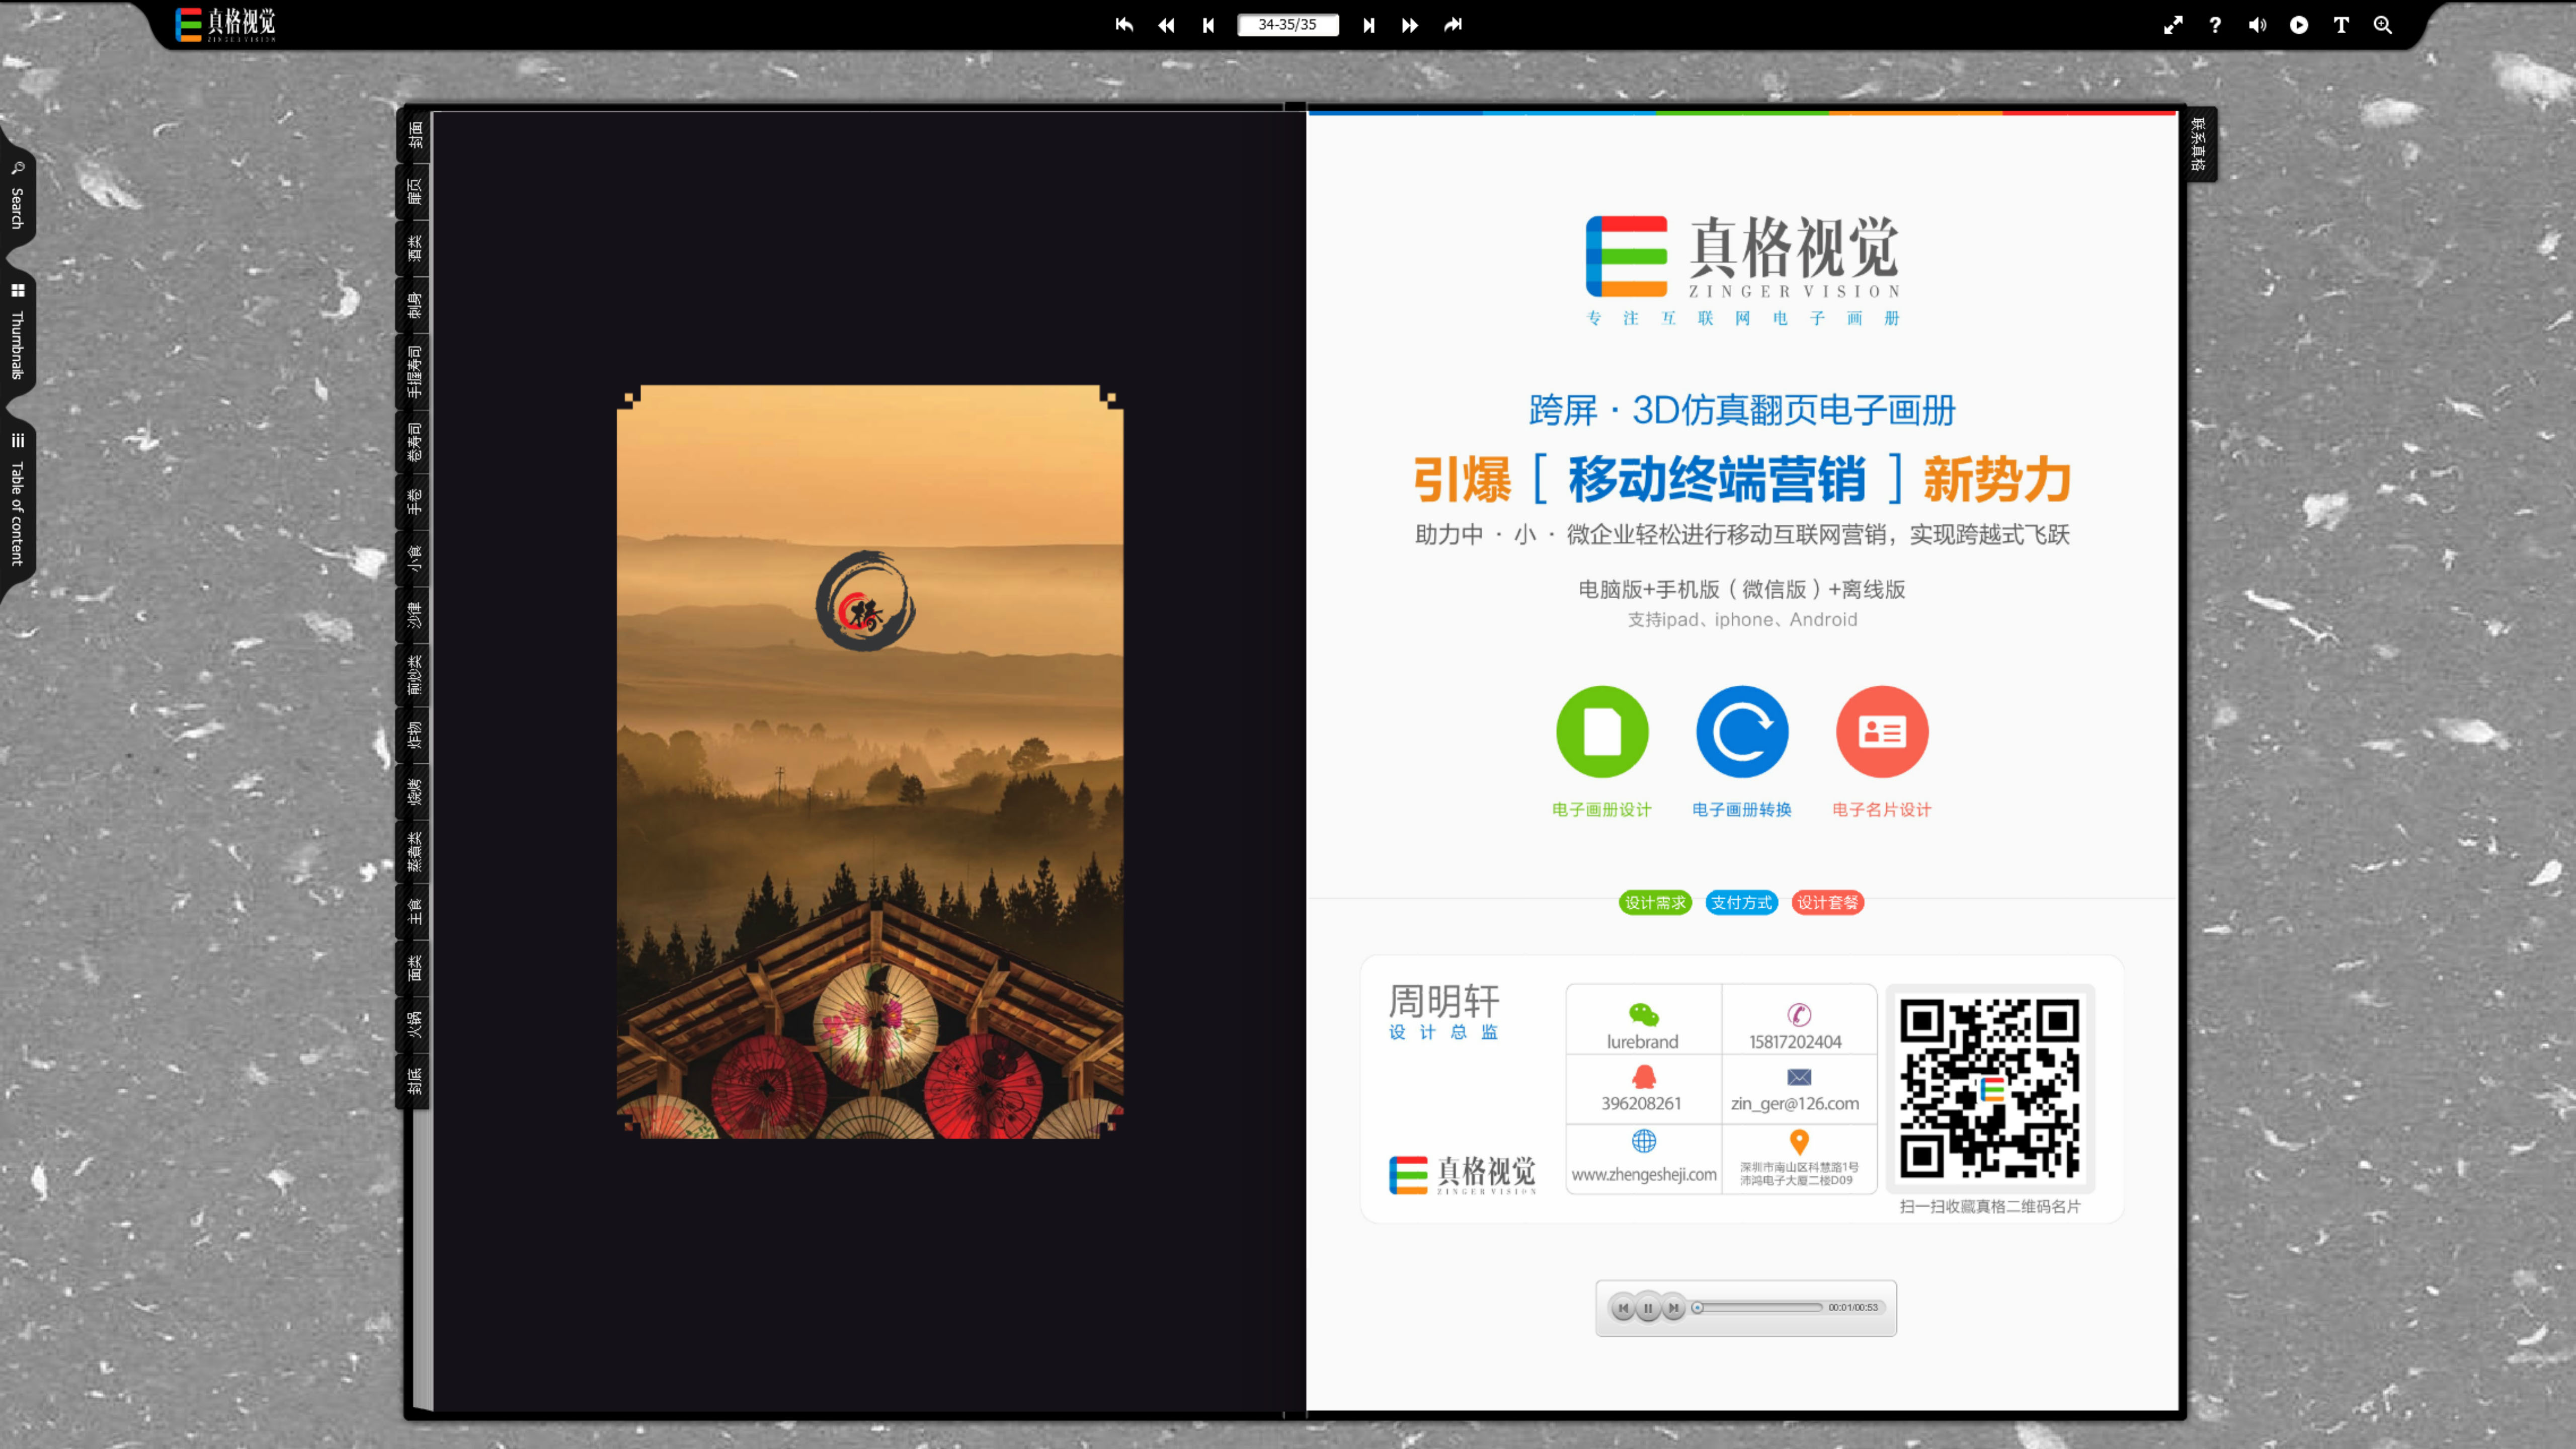Mute sound using the speaker icon
This screenshot has height=1449, width=2576.
(2257, 25)
